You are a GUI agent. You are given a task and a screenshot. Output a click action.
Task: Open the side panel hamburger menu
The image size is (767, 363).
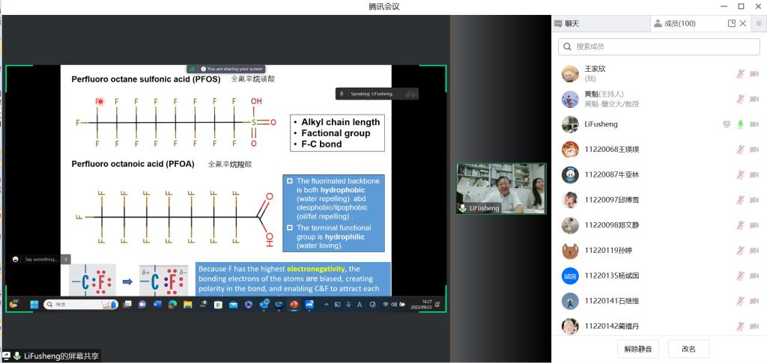(x=759, y=24)
